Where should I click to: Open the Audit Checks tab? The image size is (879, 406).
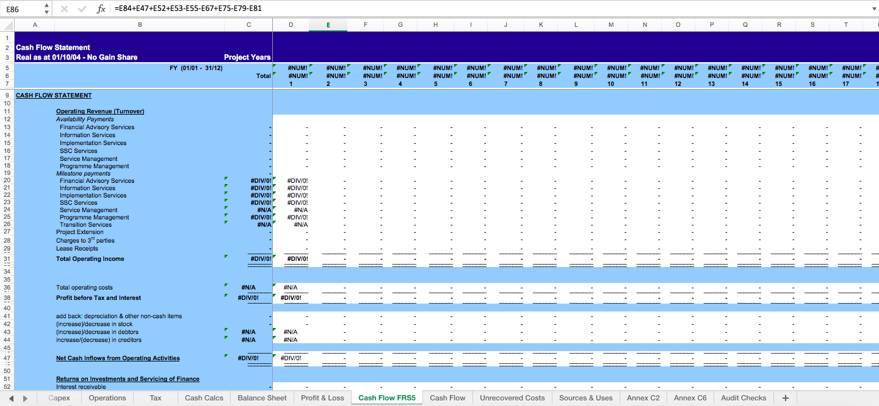click(x=743, y=398)
